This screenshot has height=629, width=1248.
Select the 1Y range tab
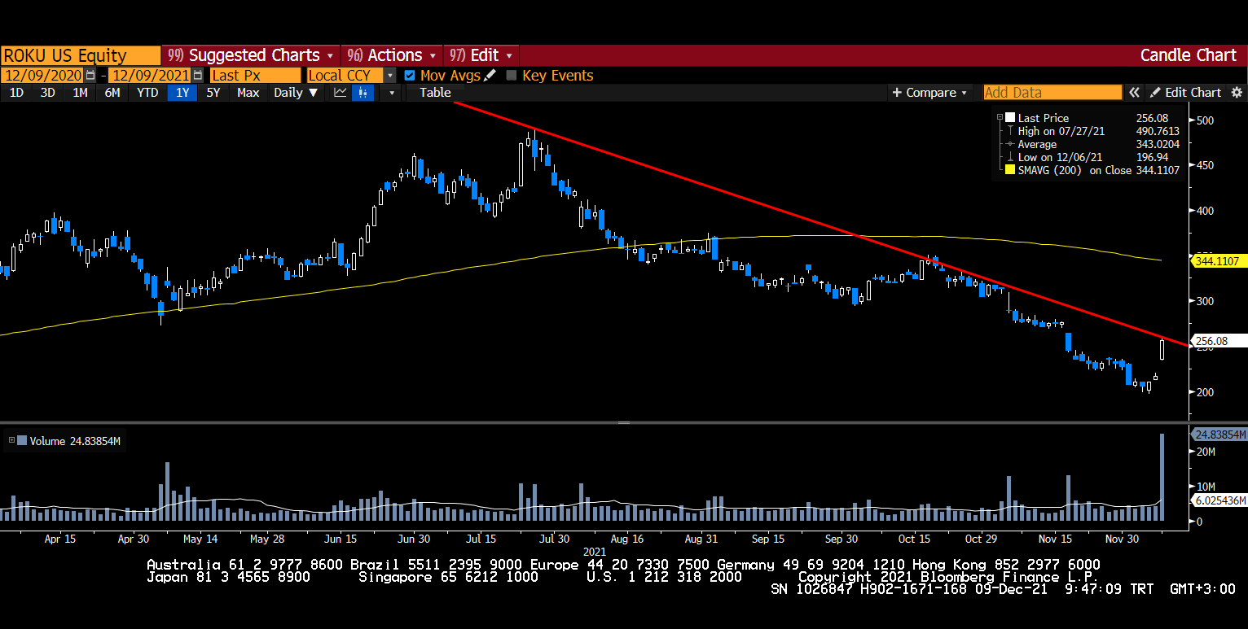point(182,93)
